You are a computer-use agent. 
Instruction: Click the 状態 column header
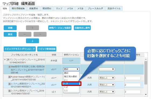(x=54, y=55)
